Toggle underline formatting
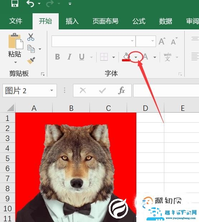 pos(82,57)
